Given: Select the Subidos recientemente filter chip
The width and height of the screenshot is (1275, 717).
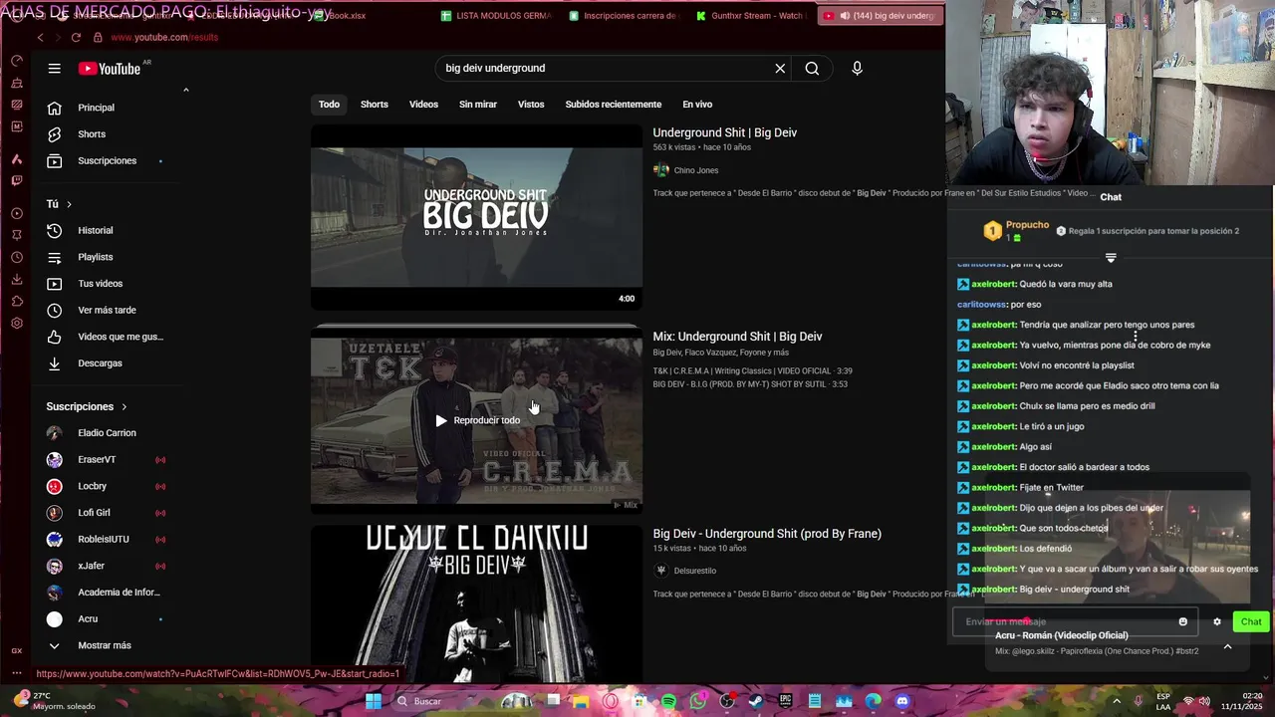Looking at the screenshot, I should click(614, 105).
